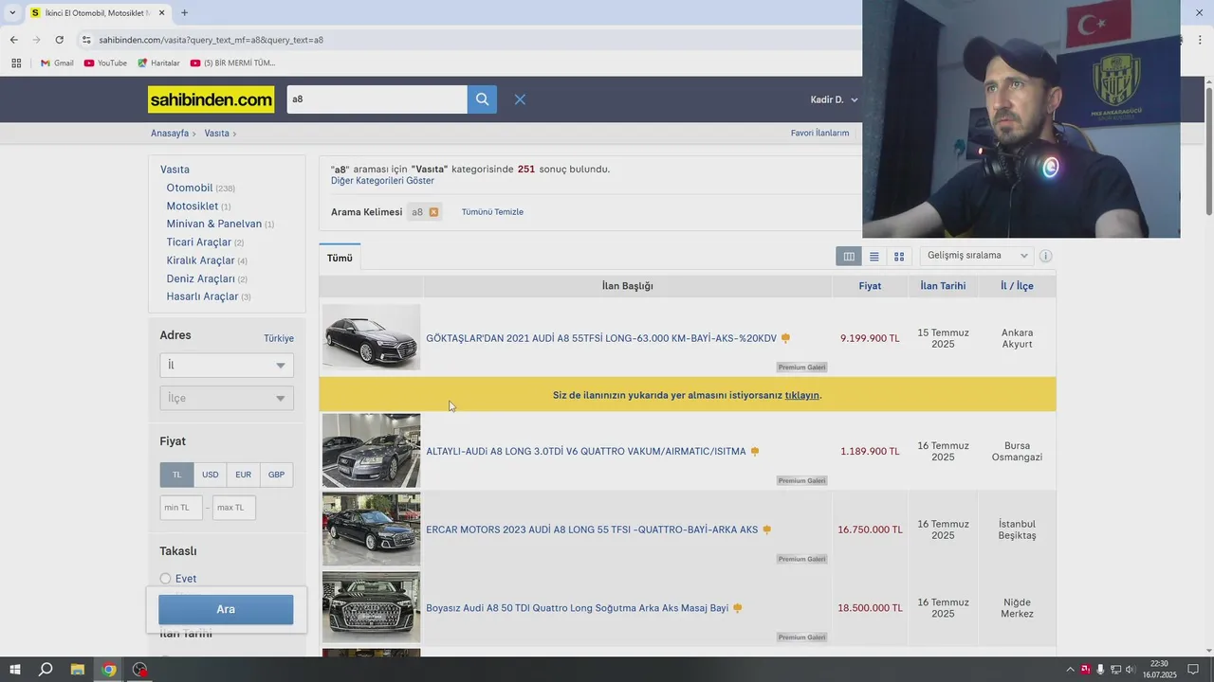Image resolution: width=1214 pixels, height=682 pixels.
Task: Click Chrome address bar URL
Action: [211, 40]
